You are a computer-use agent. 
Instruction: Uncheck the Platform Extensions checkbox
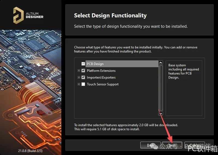[x=83, y=71]
